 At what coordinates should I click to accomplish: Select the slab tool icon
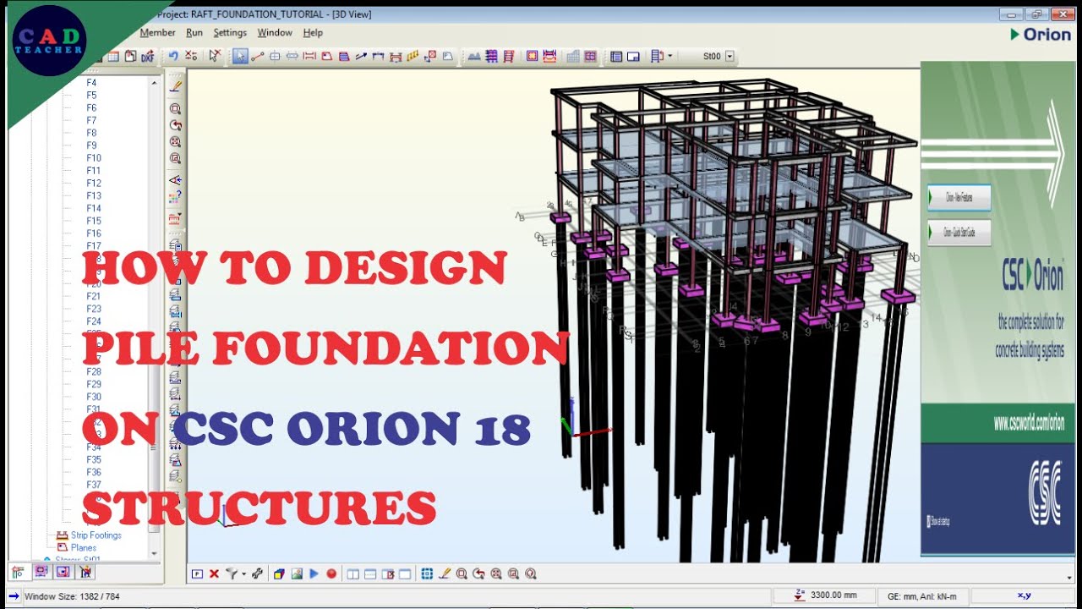pos(327,56)
